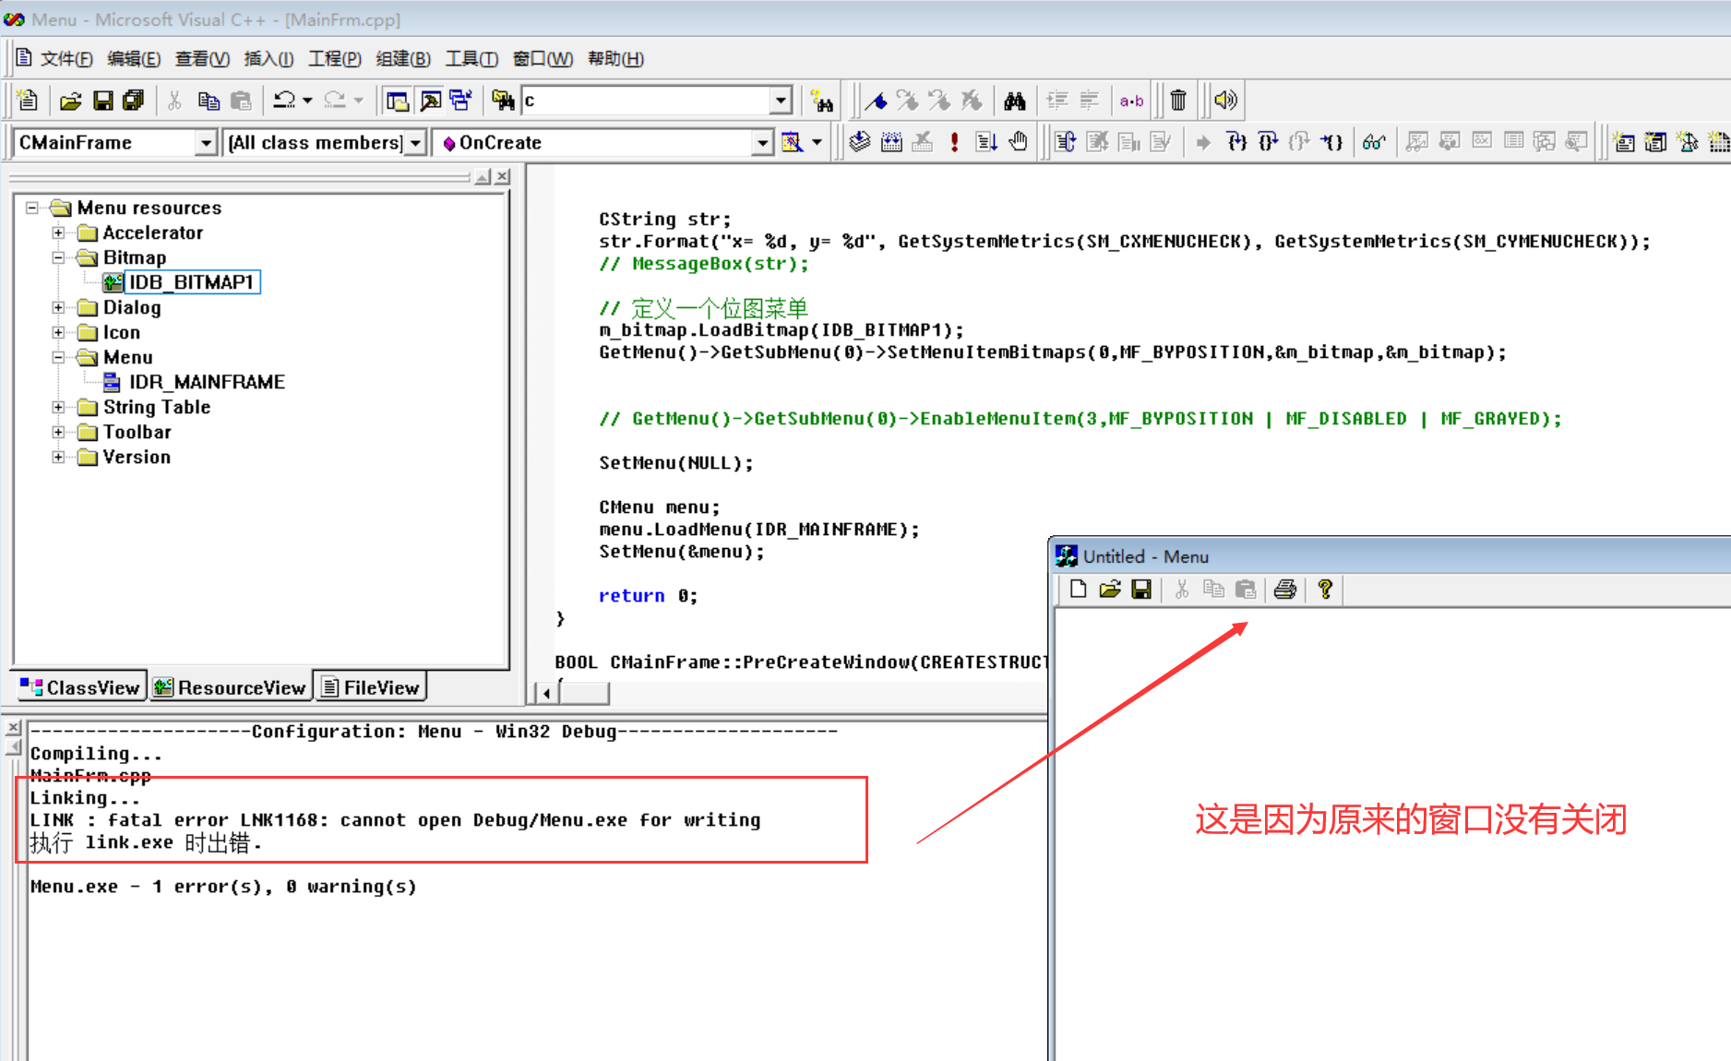Run the program with the red exclamation icon
1731x1061 pixels.
tap(955, 142)
